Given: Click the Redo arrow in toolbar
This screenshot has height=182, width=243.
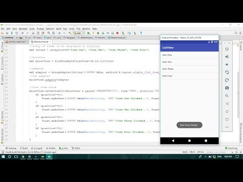Looking at the screenshot, I should tap(27, 33).
